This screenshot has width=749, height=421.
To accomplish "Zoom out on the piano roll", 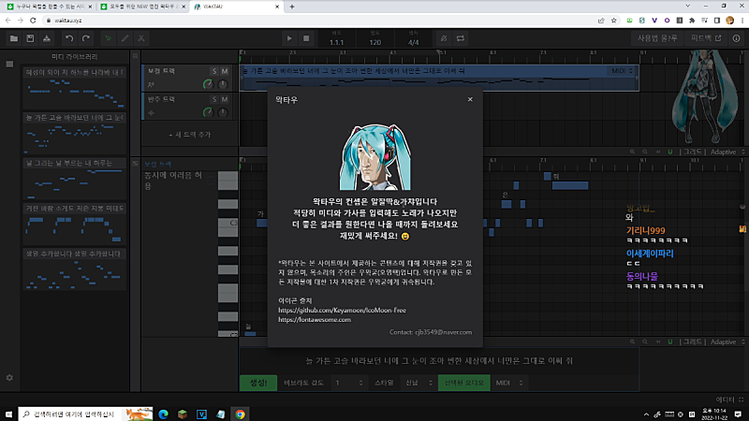I will pos(645,341).
